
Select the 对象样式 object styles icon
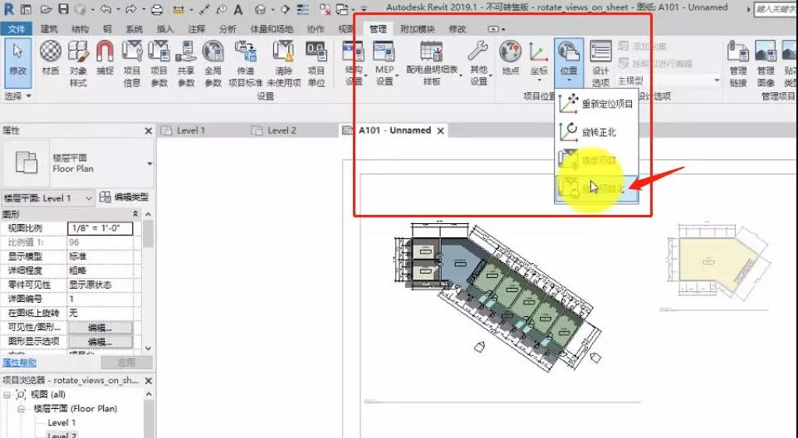coord(78,64)
